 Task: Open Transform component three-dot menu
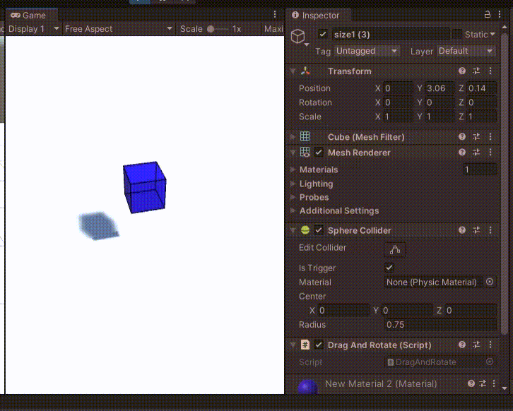click(490, 71)
